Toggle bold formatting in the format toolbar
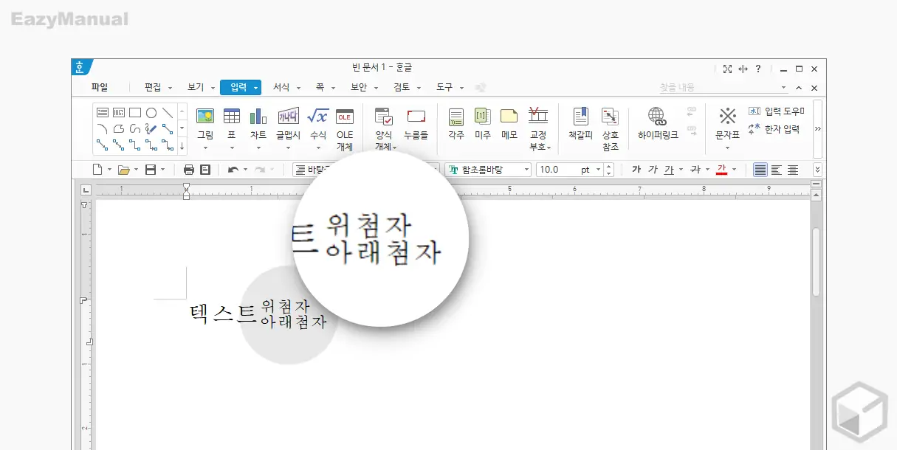This screenshot has height=450, width=897. [x=637, y=169]
